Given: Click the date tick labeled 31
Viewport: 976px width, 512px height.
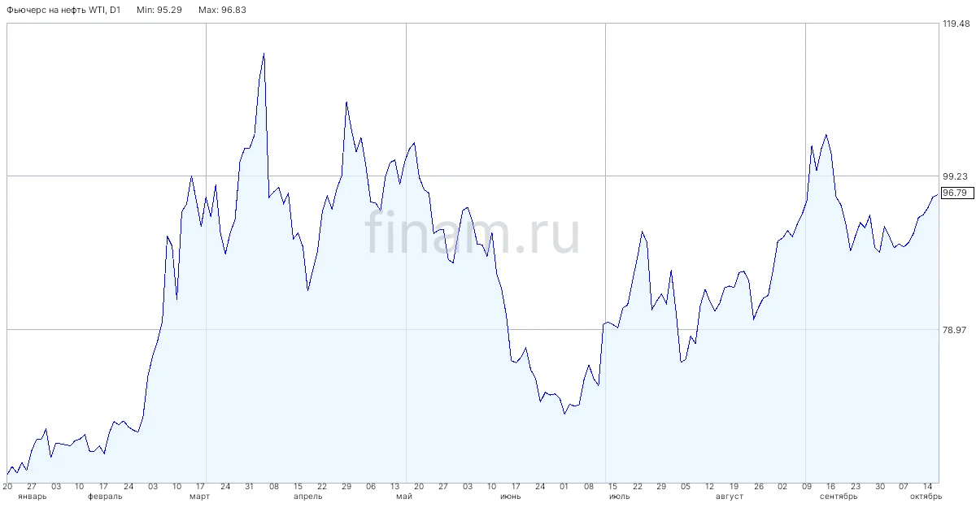Looking at the screenshot, I should [x=250, y=486].
